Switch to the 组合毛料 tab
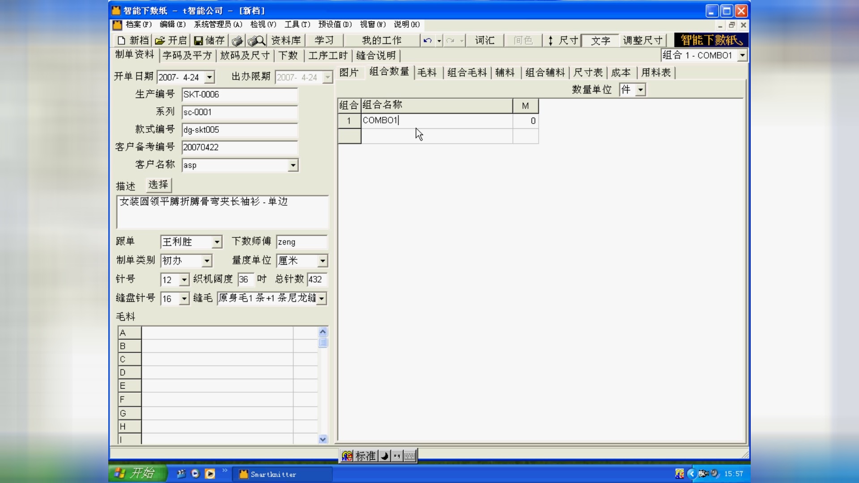The width and height of the screenshot is (859, 483). [467, 72]
